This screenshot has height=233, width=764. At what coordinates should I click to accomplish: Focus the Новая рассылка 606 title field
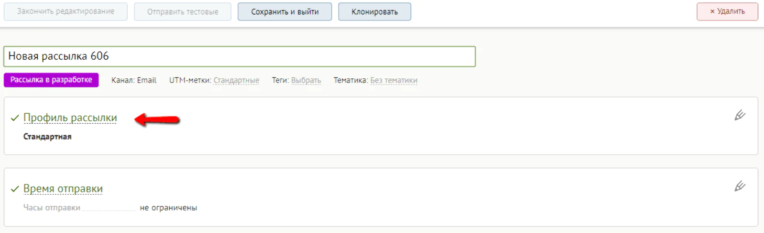pyautogui.click(x=240, y=56)
